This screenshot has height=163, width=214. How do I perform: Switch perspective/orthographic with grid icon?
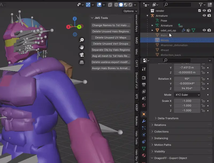82,62
